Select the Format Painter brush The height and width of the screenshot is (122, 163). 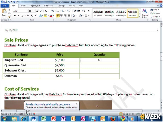(x=9, y=17)
